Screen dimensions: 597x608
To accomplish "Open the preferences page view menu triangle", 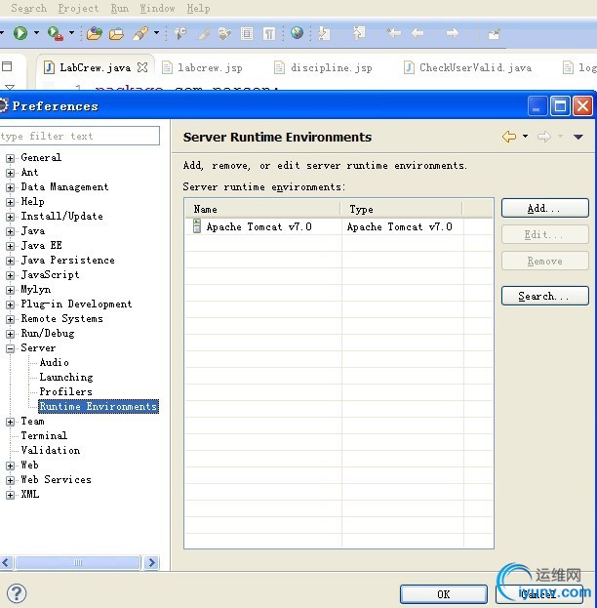I will 578,137.
